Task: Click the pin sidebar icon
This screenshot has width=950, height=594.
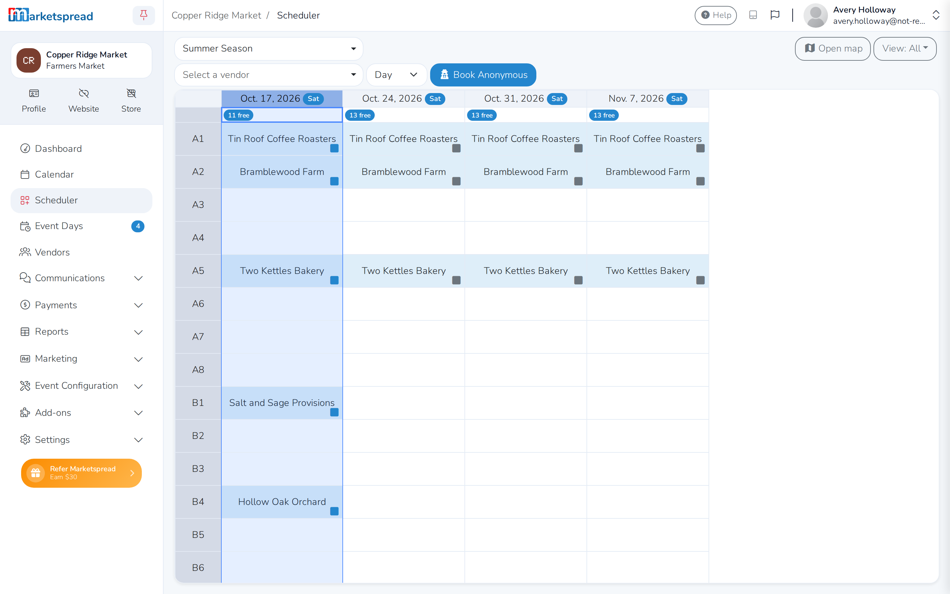Action: click(x=144, y=15)
